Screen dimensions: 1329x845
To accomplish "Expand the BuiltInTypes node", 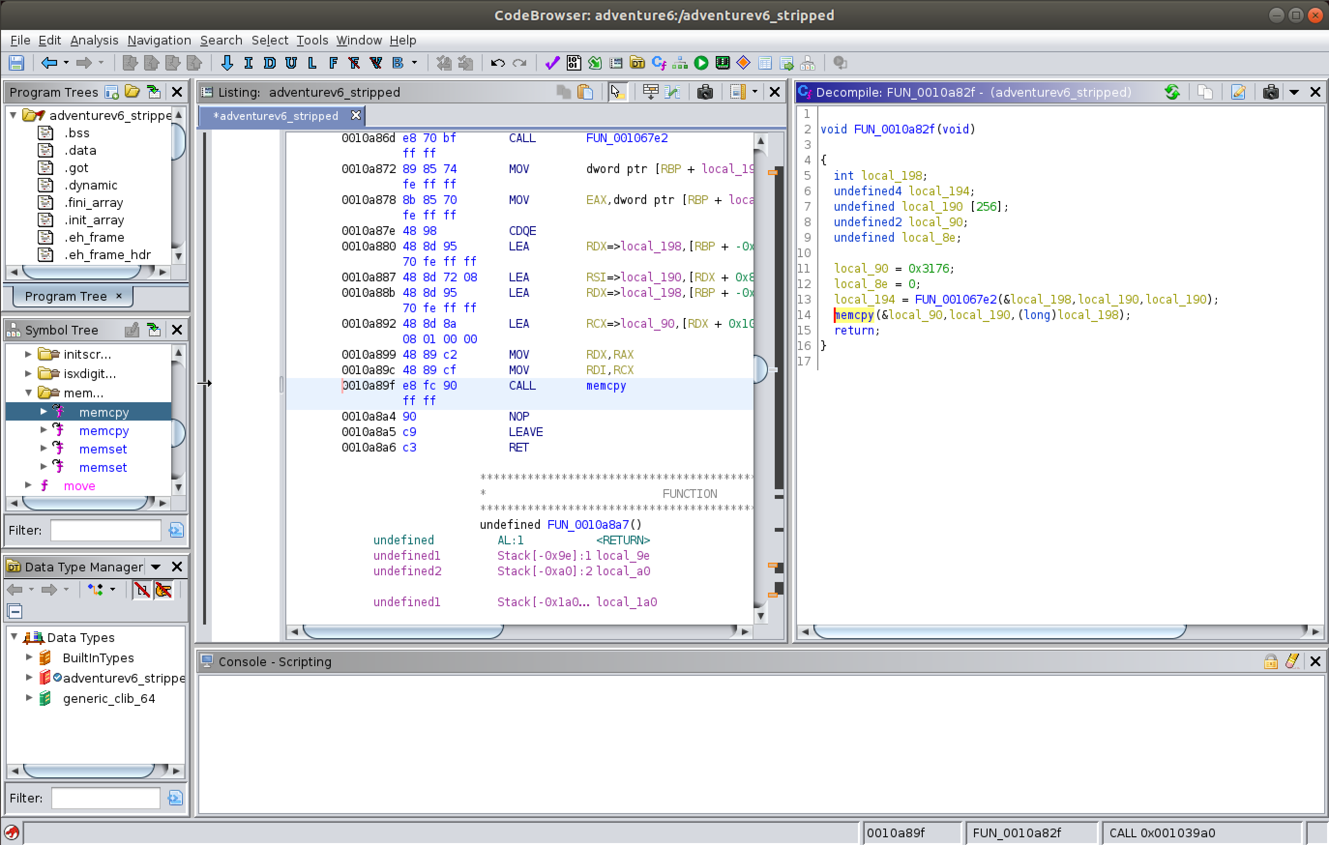I will [29, 657].
